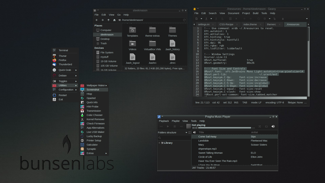325x183 pixels.
Task: Click Geany's compile circular-arrows icon
Action: (x=259, y=19)
